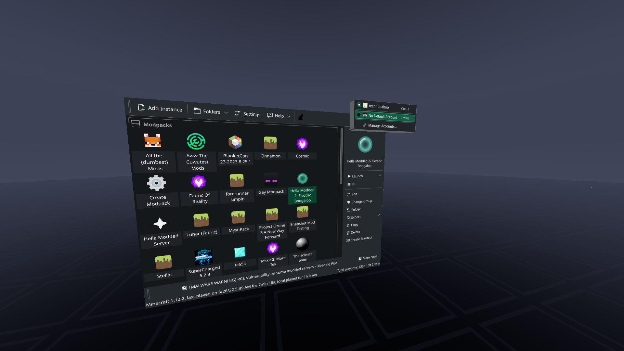Select the BlanketCon 23 cube icon
The image size is (624, 351).
pos(235,142)
